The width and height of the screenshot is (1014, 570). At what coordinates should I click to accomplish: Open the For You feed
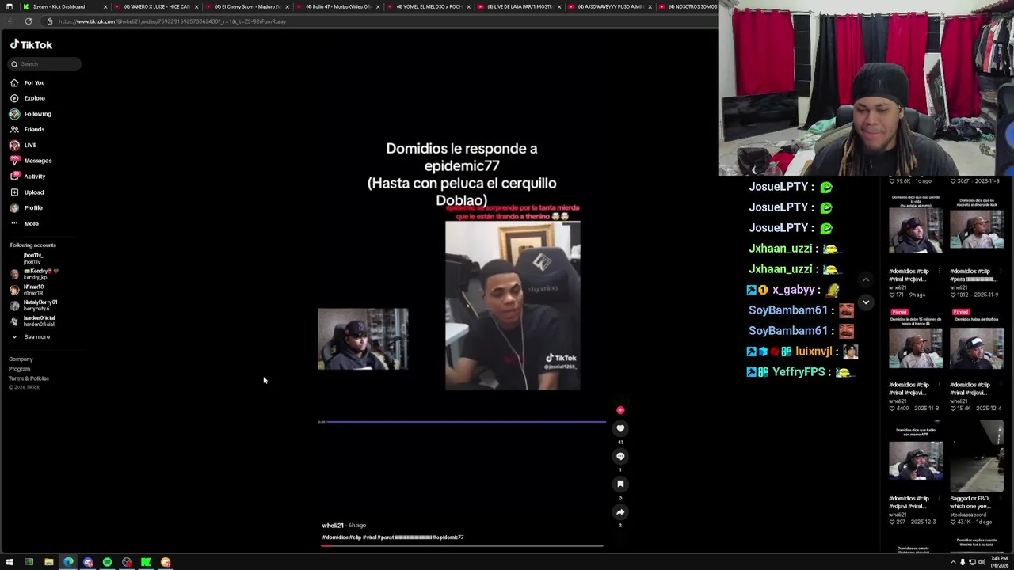pos(34,82)
